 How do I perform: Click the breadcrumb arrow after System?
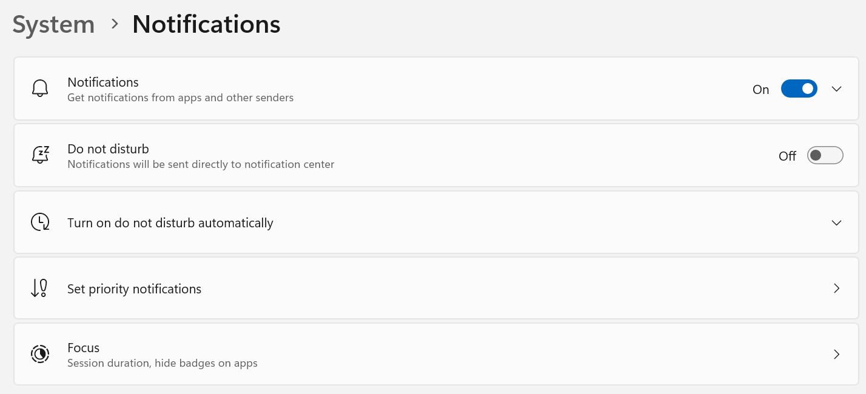[114, 24]
